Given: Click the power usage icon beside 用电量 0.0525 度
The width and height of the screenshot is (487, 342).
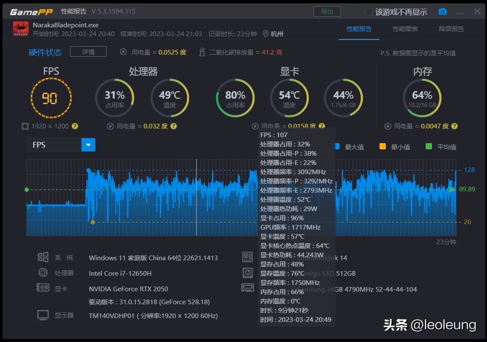Looking at the screenshot, I should click(x=123, y=52).
